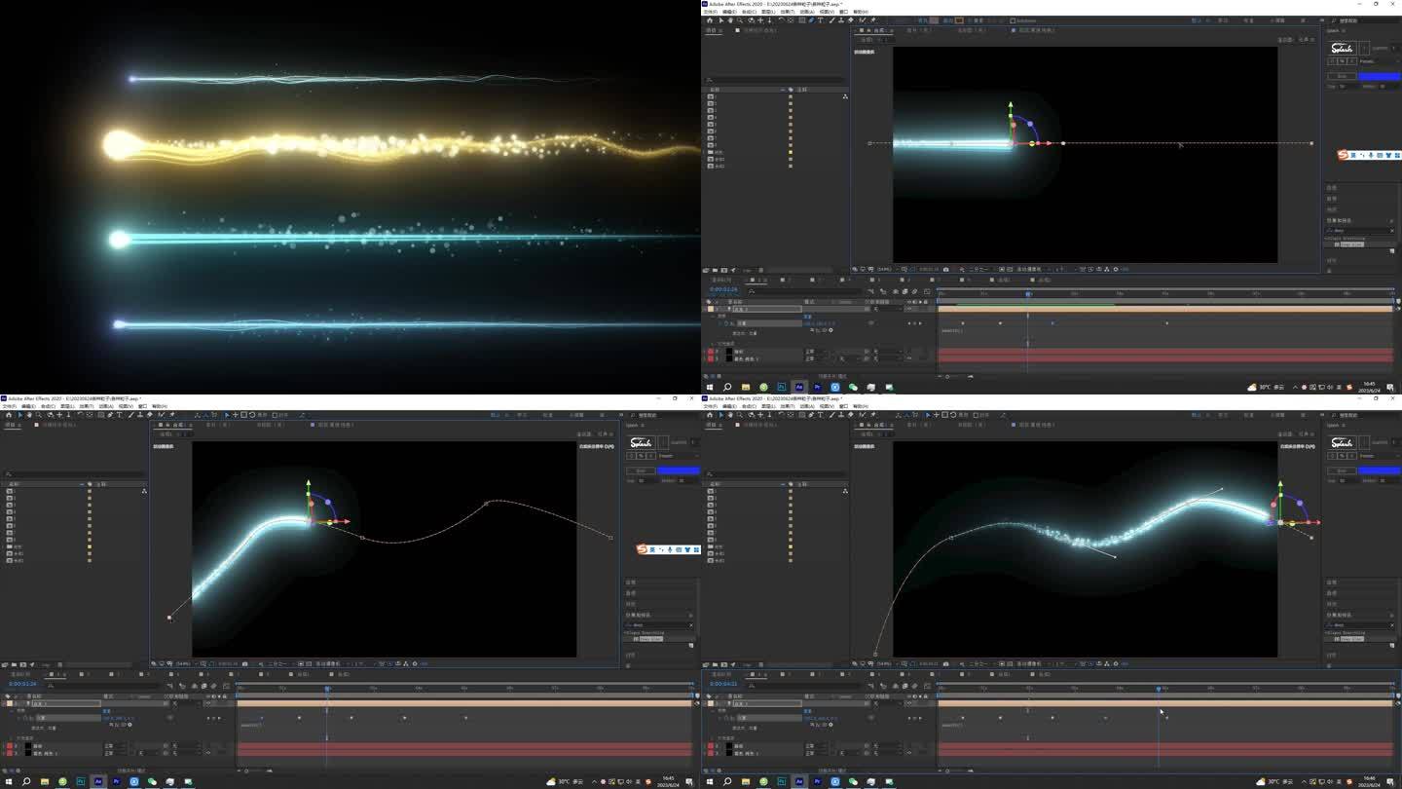
Task: Click After Effects icon in bottom-left taskbar
Action: tap(98, 781)
